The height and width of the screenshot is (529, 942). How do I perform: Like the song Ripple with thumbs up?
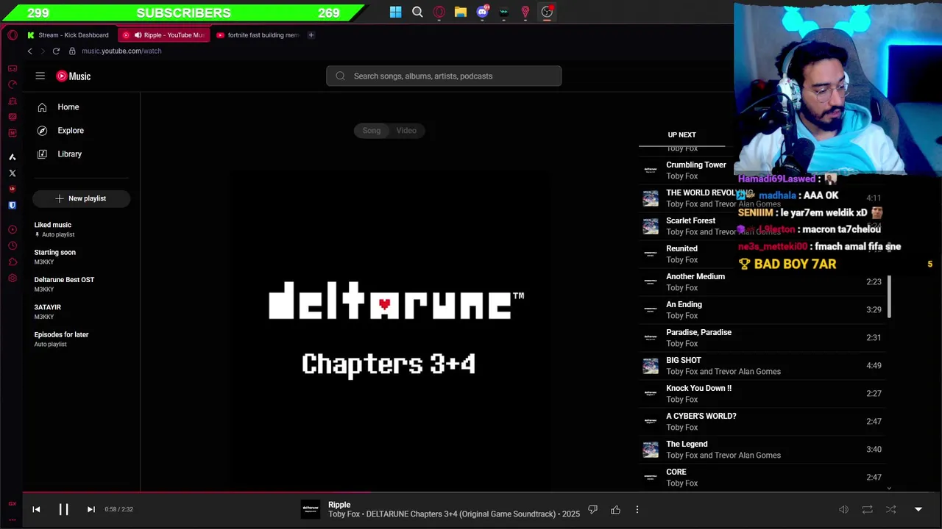[x=615, y=509]
